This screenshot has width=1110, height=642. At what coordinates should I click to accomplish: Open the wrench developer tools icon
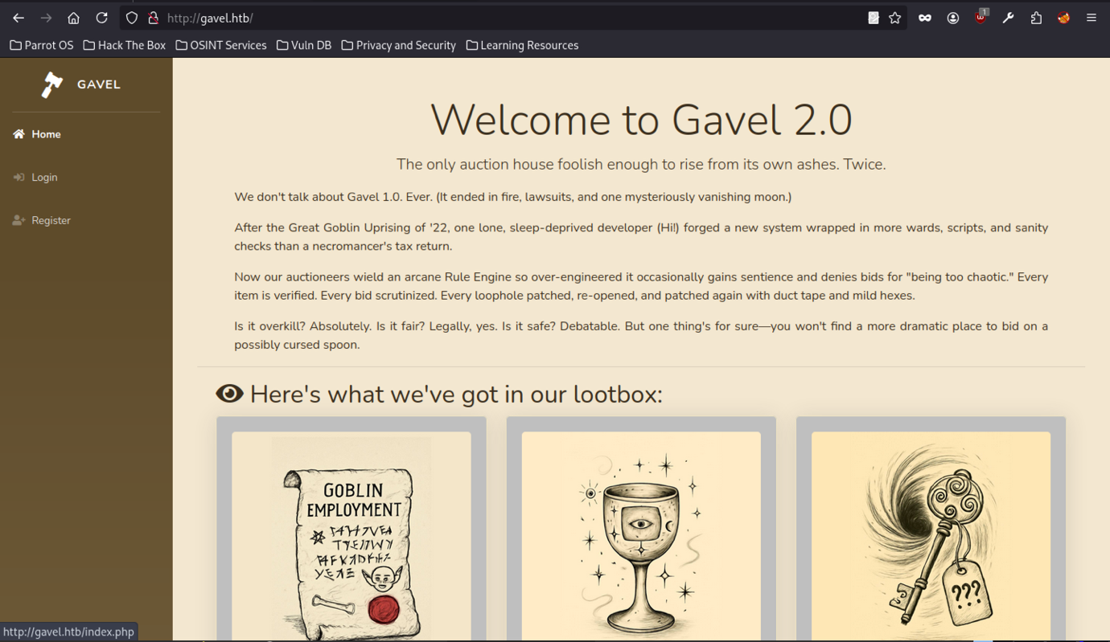point(1008,18)
